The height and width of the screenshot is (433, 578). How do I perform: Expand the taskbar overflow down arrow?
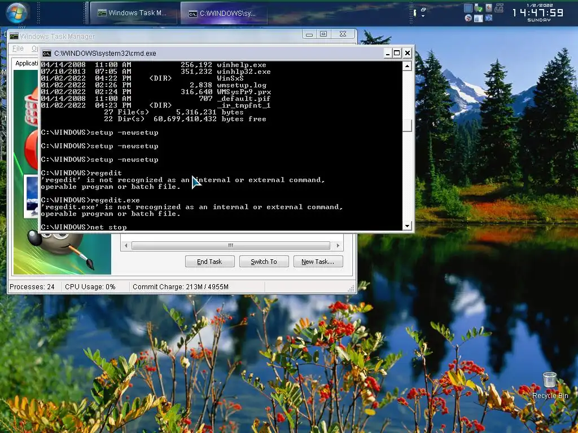coord(423,16)
